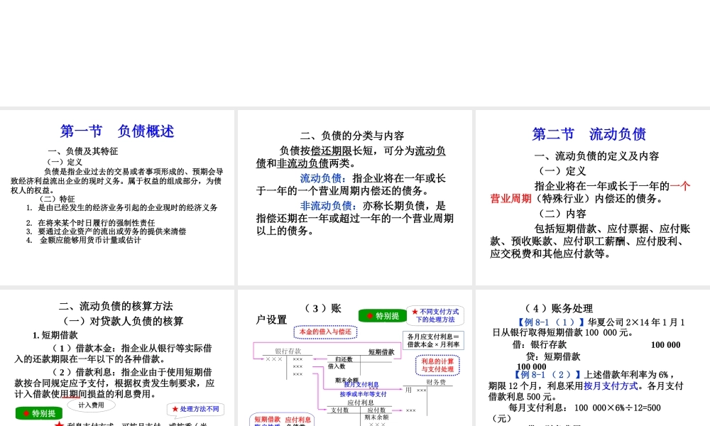The height and width of the screenshot is (426, 710).
Task: Select the 计入费用 oval callout
Action: (92, 404)
